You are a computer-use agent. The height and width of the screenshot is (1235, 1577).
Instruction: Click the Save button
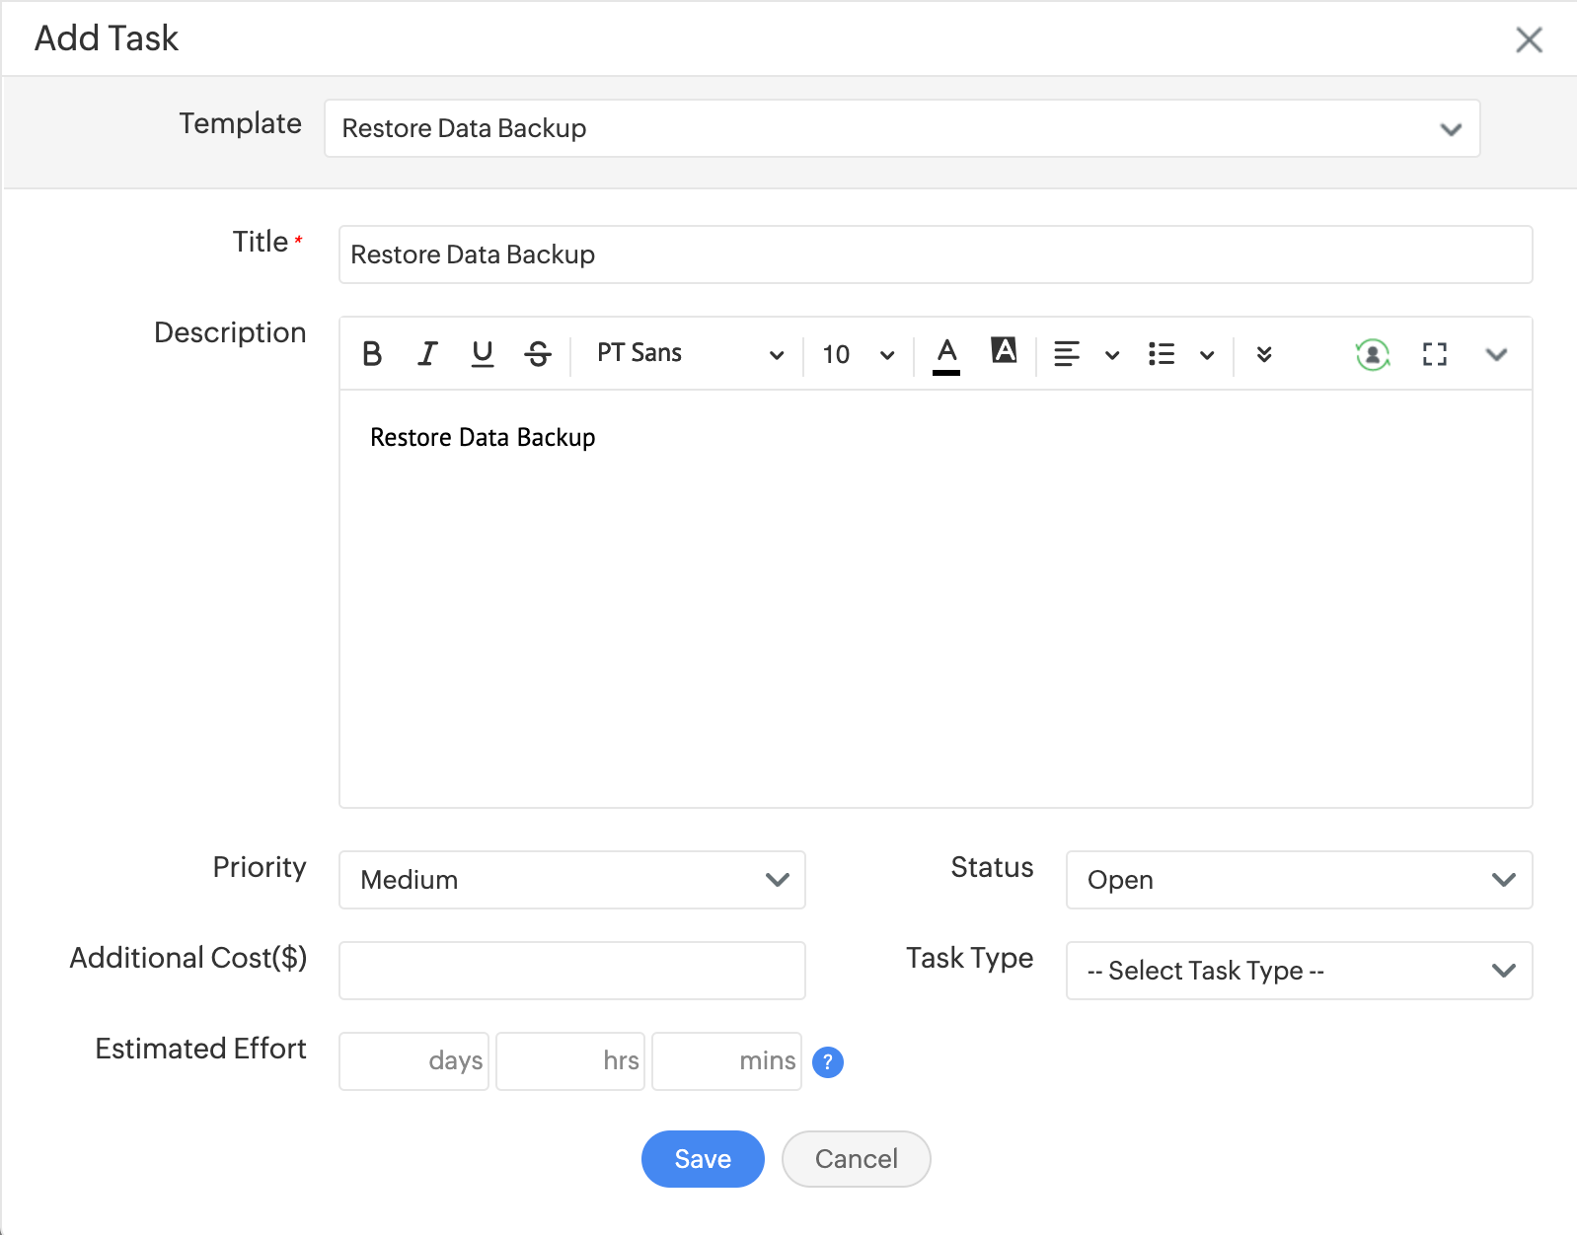point(703,1159)
